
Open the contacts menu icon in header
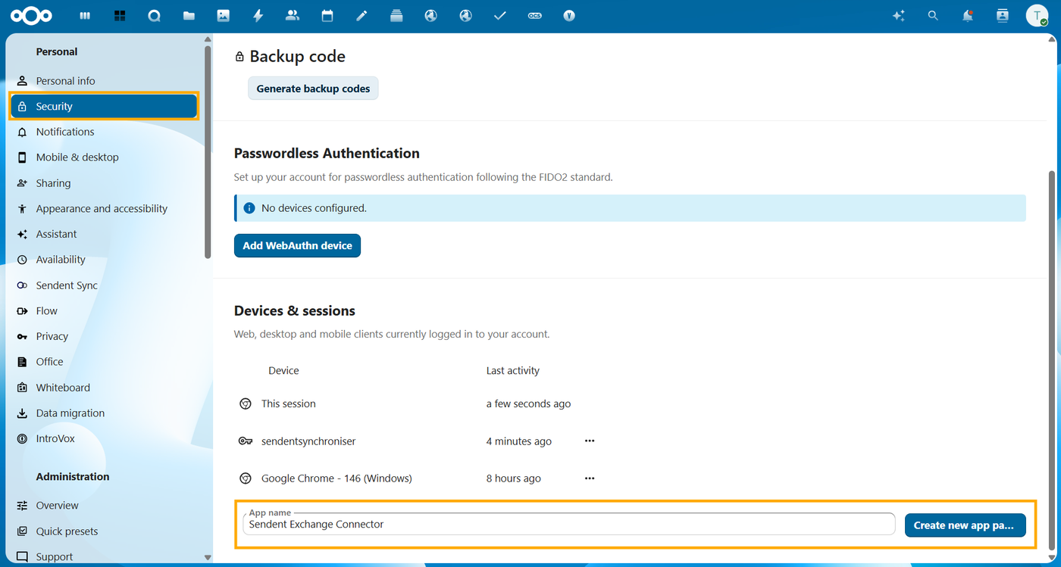(x=1003, y=16)
